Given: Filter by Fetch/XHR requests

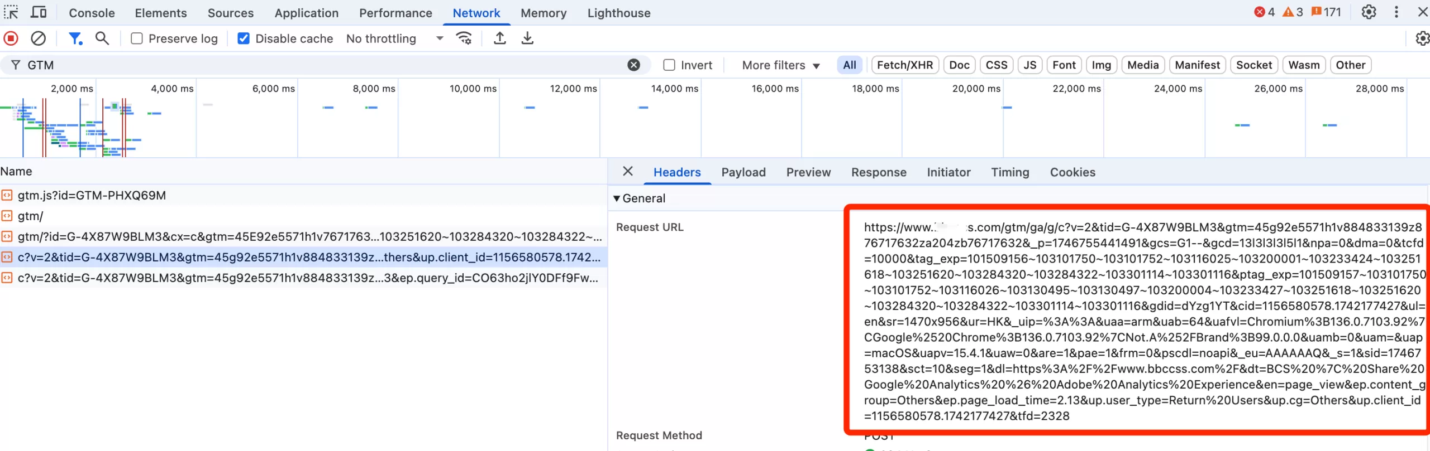Looking at the screenshot, I should 905,65.
